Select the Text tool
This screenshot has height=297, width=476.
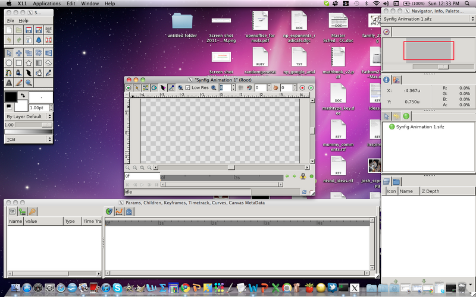click(x=9, y=83)
